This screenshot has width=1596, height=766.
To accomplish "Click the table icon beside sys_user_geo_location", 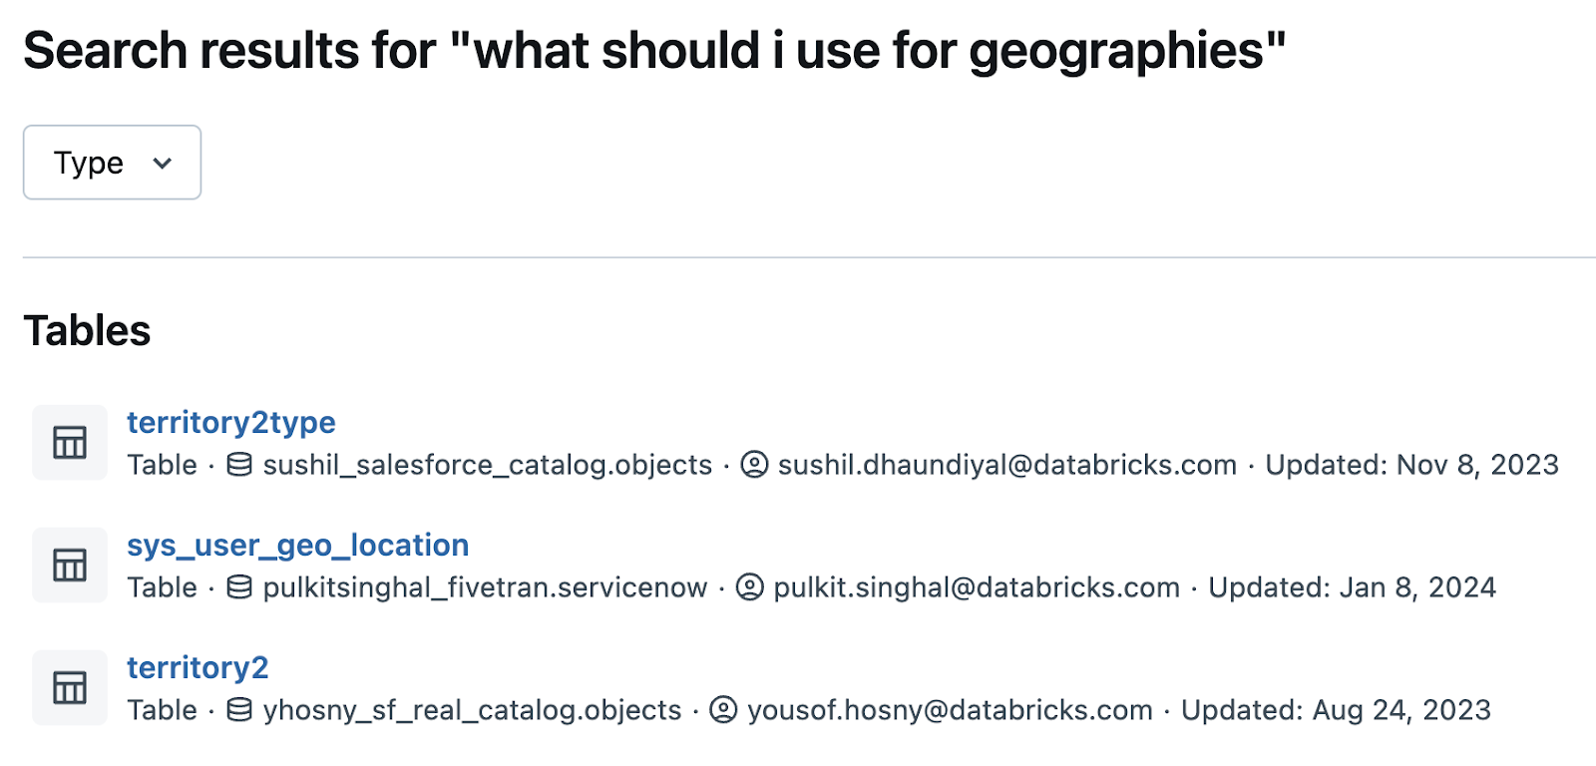I will click(x=70, y=565).
